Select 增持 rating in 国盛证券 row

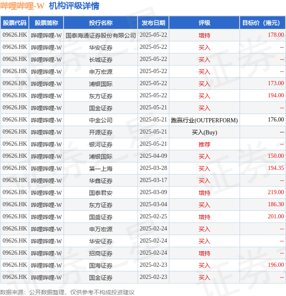point(204,217)
